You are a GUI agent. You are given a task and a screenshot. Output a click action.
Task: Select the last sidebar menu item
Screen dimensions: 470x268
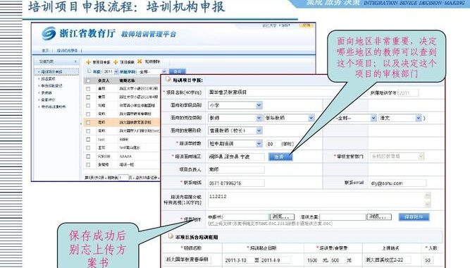(x=53, y=106)
